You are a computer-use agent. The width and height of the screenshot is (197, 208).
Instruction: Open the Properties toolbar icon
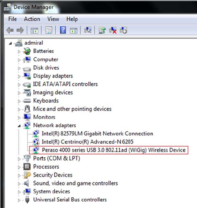(x=49, y=30)
